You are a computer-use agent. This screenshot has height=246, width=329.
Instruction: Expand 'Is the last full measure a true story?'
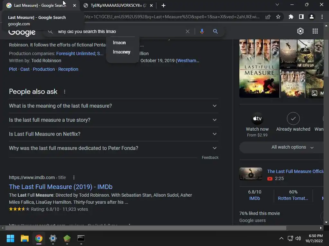click(113, 120)
